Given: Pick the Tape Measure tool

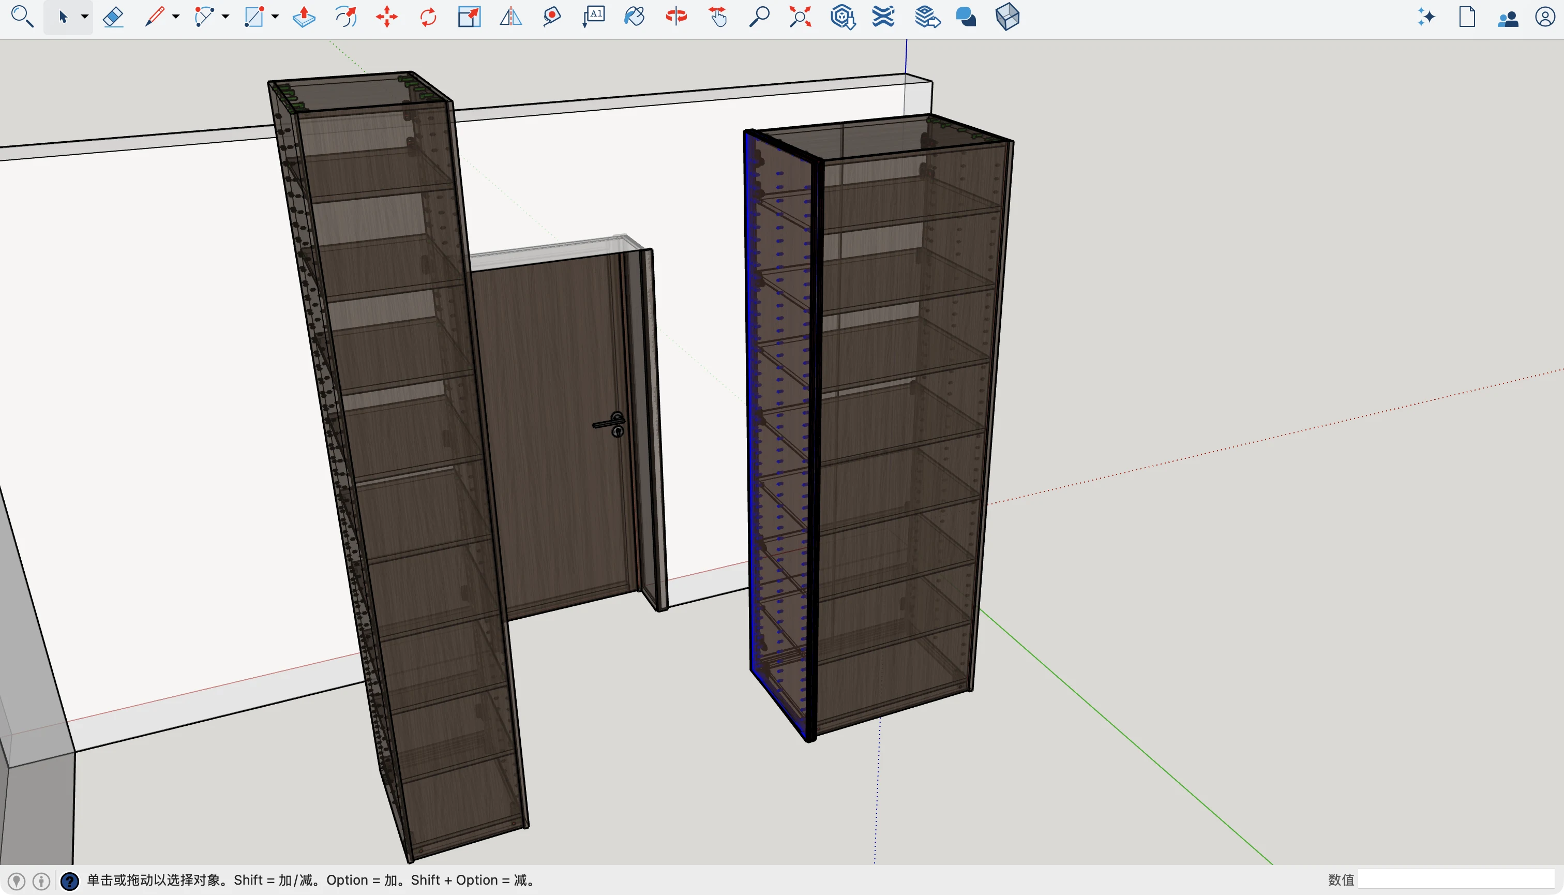Looking at the screenshot, I should (552, 17).
